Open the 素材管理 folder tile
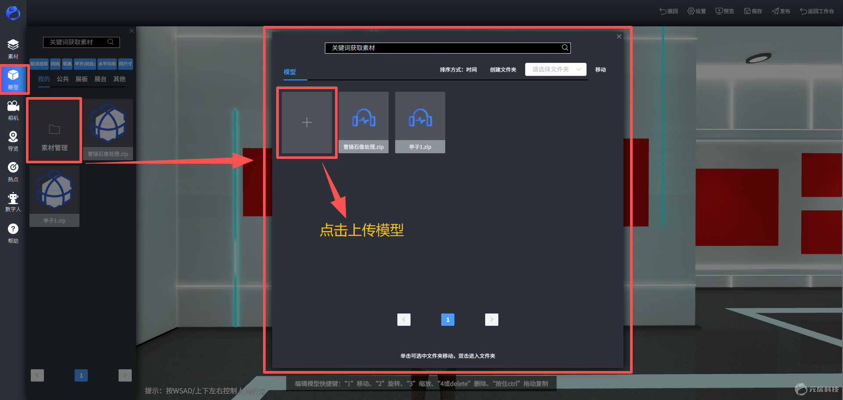Viewport: 843px width, 400px height. click(x=54, y=130)
